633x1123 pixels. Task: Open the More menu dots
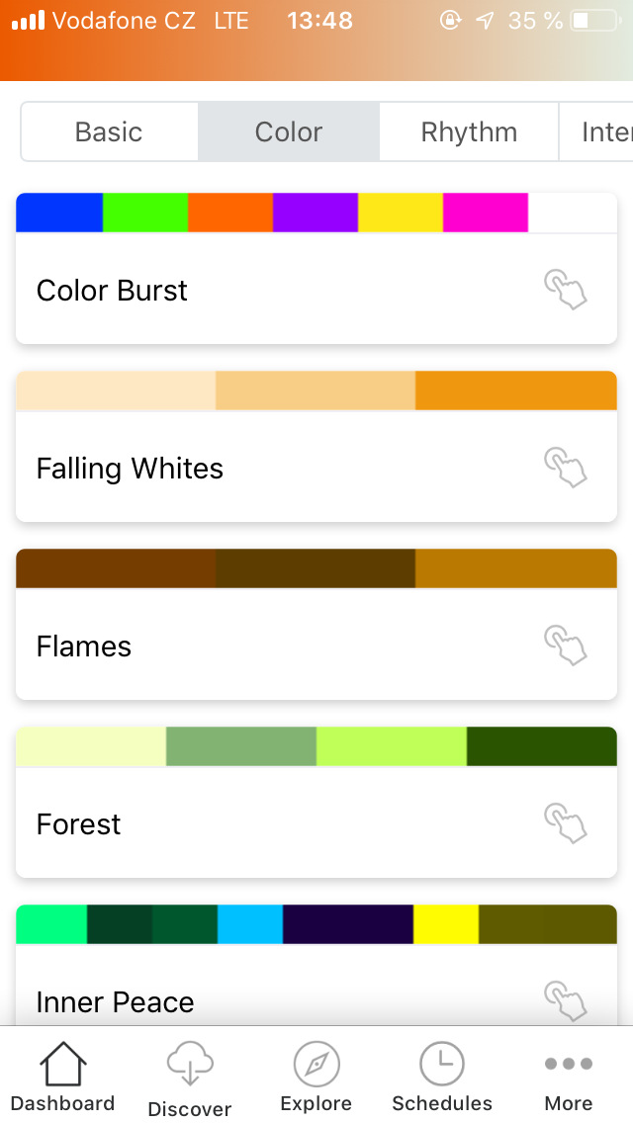[569, 1065]
